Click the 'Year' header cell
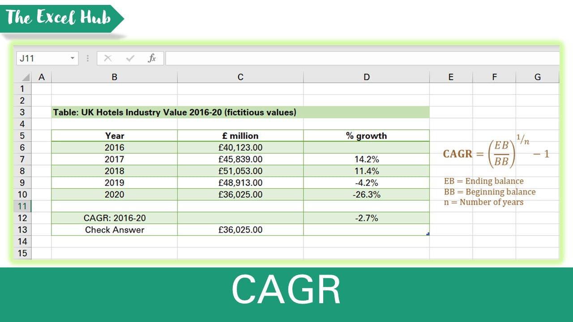Screen dimensions: 573x322 (115, 136)
